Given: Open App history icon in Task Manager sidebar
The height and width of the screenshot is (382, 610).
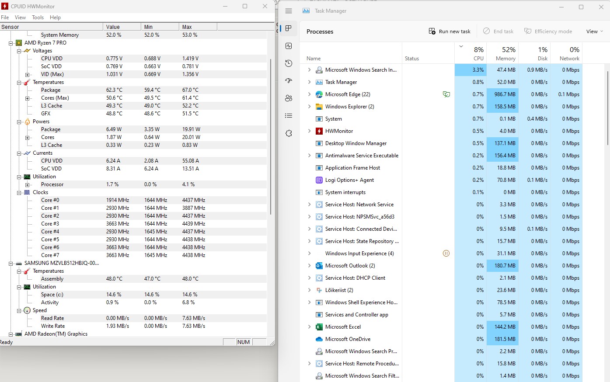Looking at the screenshot, I should coord(289,63).
